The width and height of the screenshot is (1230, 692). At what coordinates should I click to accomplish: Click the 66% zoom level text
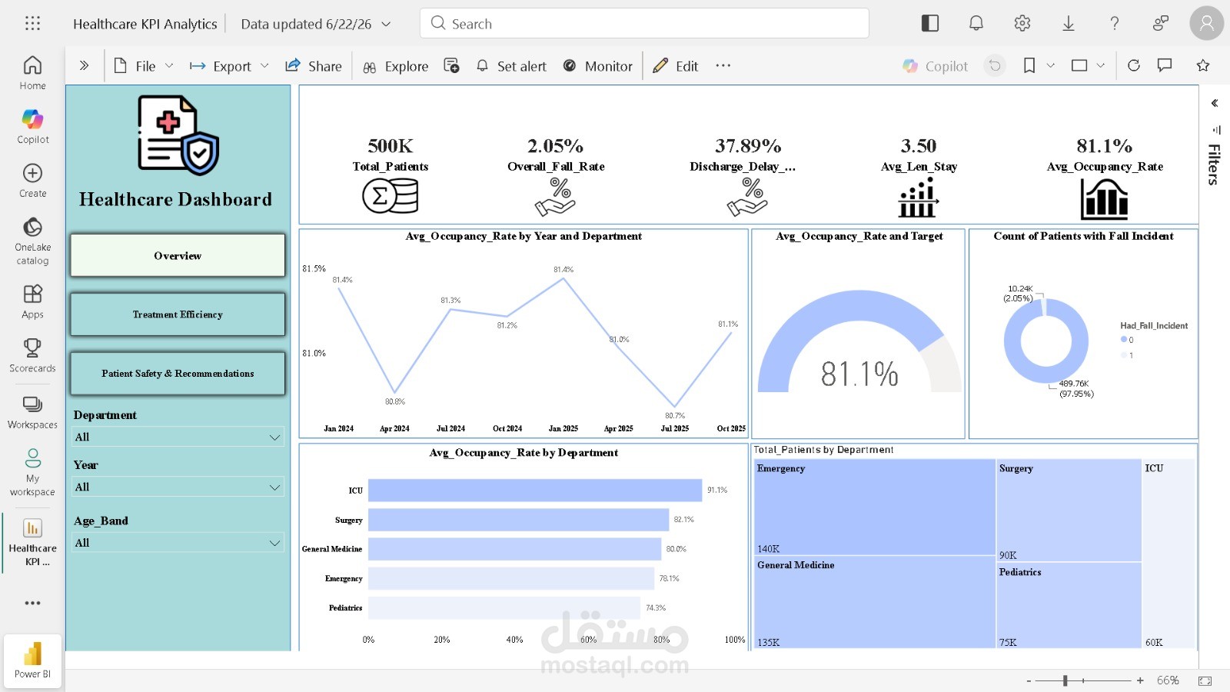point(1168,680)
